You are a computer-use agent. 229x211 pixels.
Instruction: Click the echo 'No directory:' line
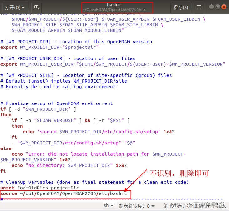(x=69, y=165)
